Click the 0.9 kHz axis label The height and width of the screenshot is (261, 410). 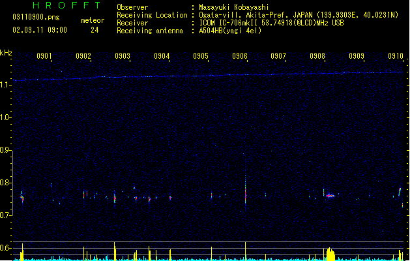5,150
